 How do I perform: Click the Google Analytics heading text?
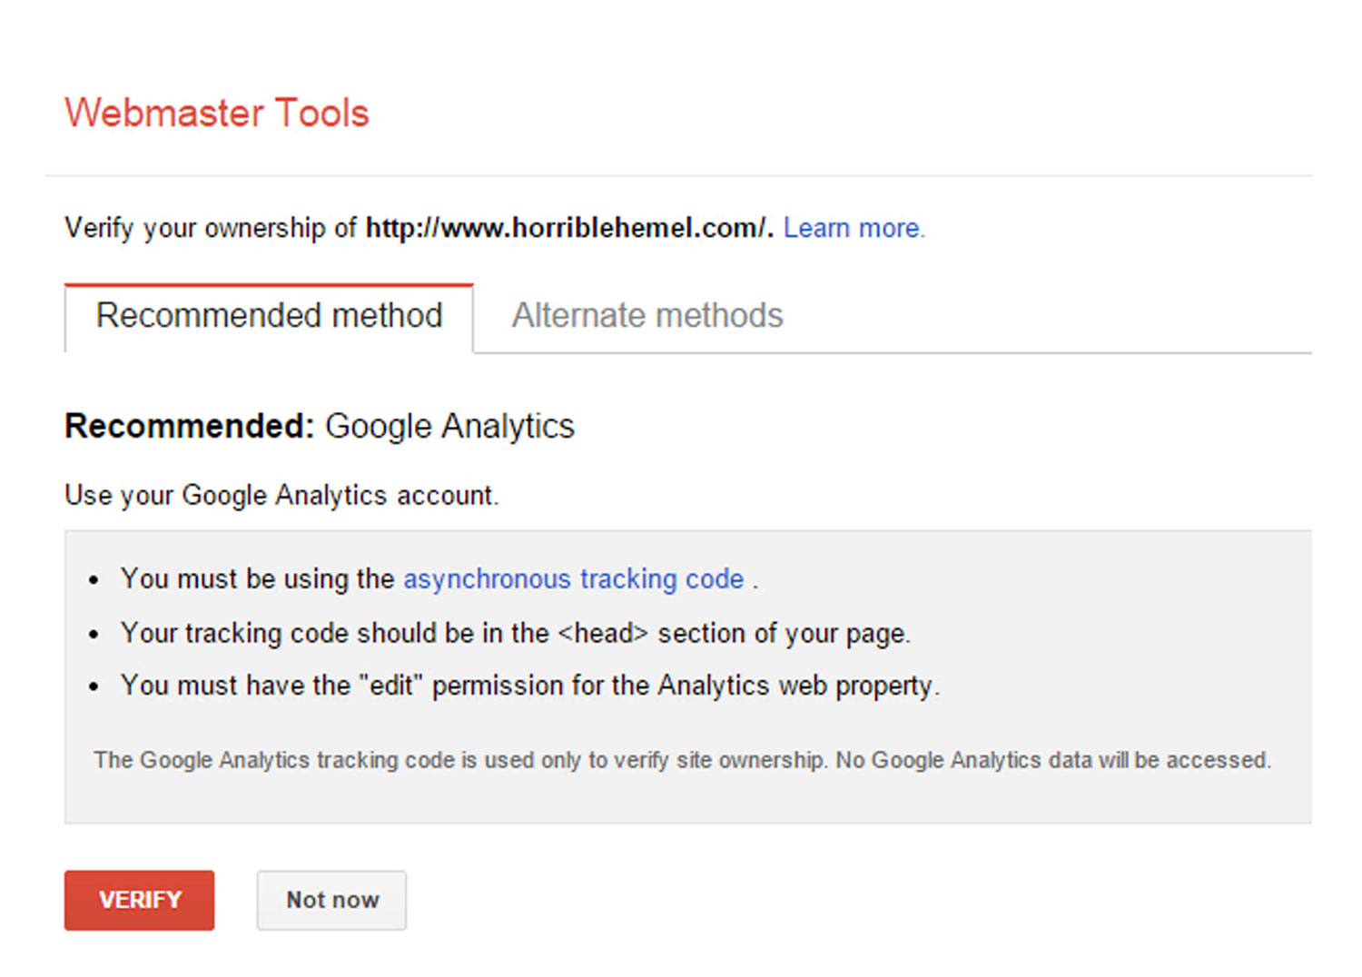[x=449, y=427]
